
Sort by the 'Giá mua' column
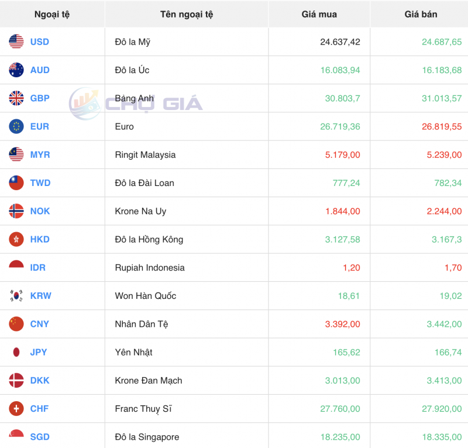(x=318, y=14)
